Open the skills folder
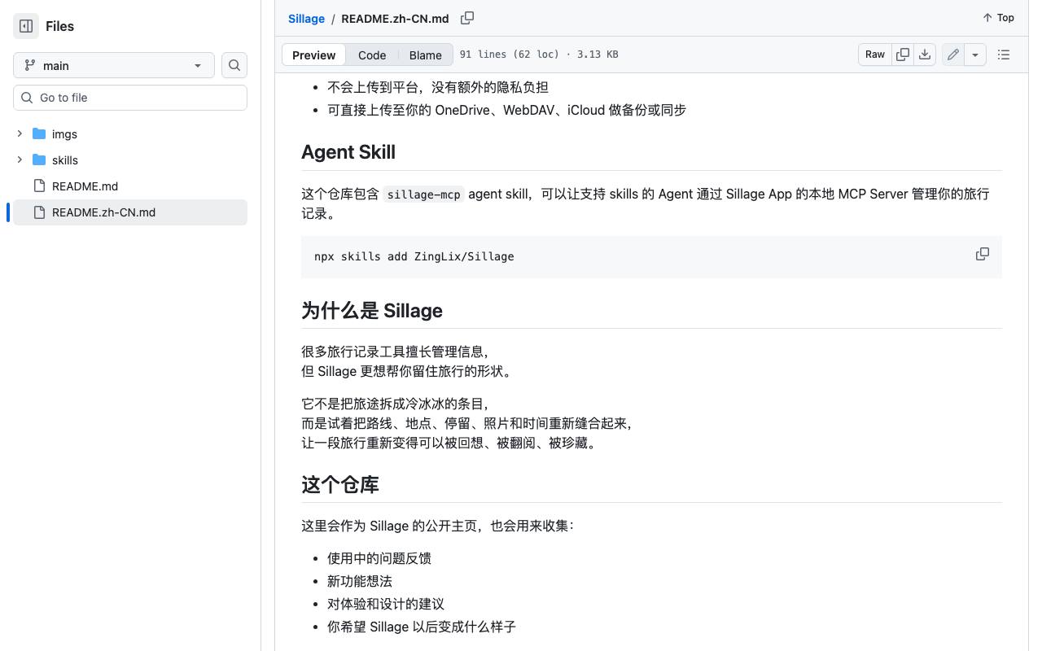The image size is (1042, 651). (65, 160)
